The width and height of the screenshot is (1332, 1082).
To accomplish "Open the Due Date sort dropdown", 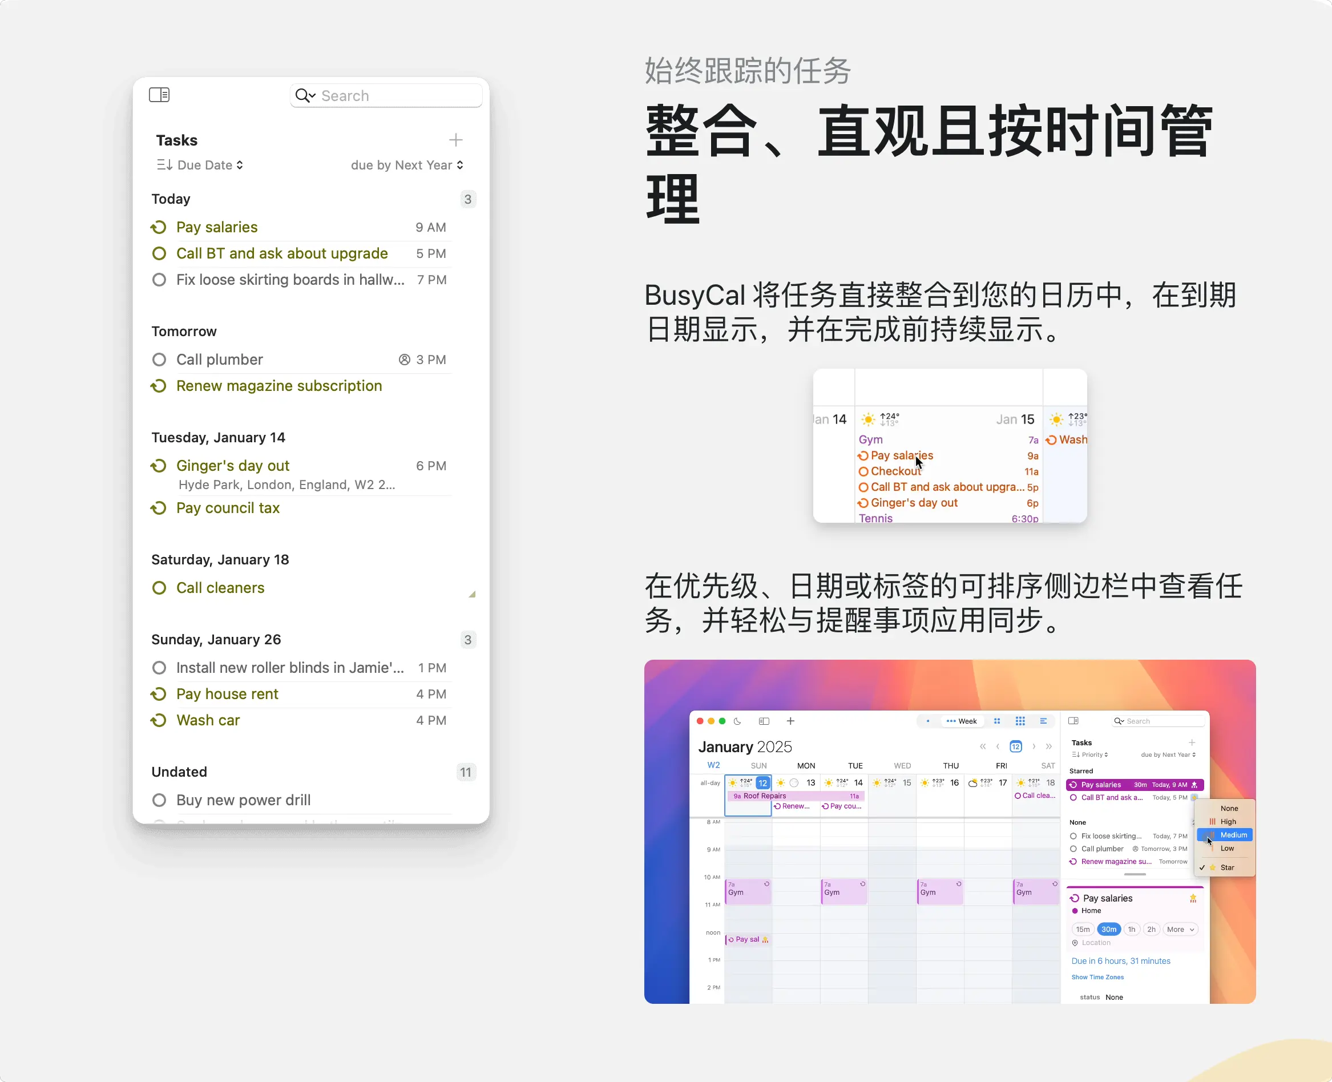I will pos(210,165).
